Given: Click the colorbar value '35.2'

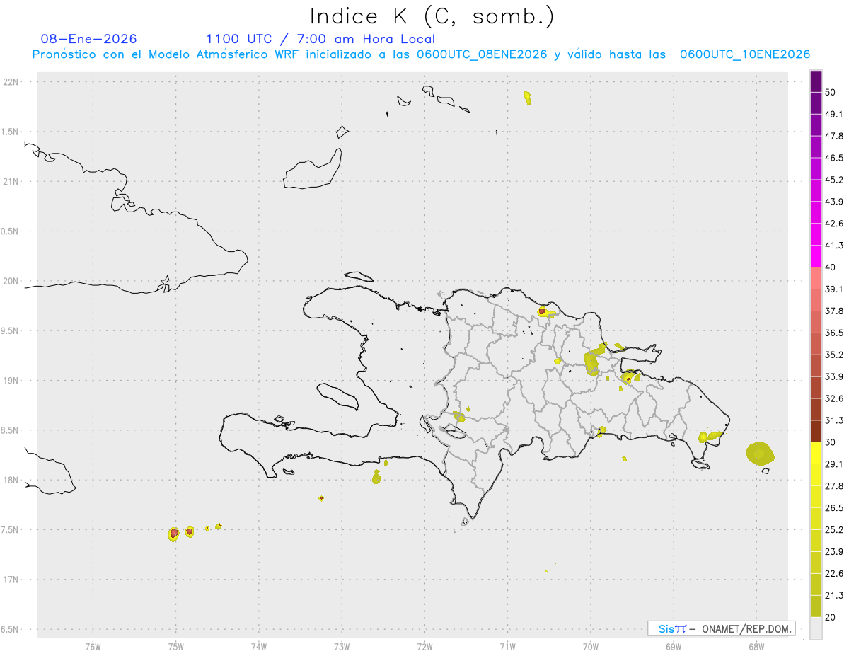Looking at the screenshot, I should coord(835,355).
